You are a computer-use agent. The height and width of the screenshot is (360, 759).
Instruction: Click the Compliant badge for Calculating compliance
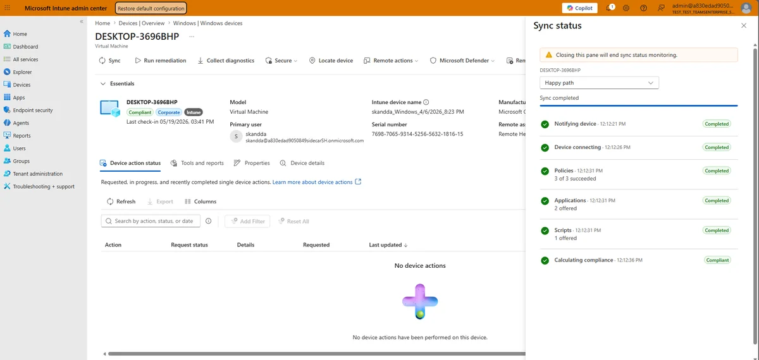click(x=717, y=260)
